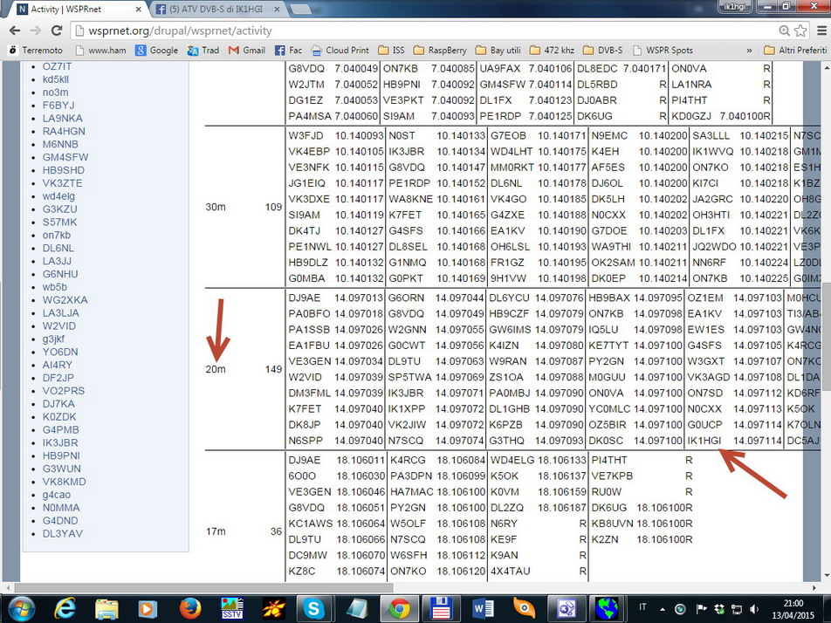Viewport: 831px width, 623px height.
Task: Select the W3FJD 10.140093 entry
Action: (336, 135)
